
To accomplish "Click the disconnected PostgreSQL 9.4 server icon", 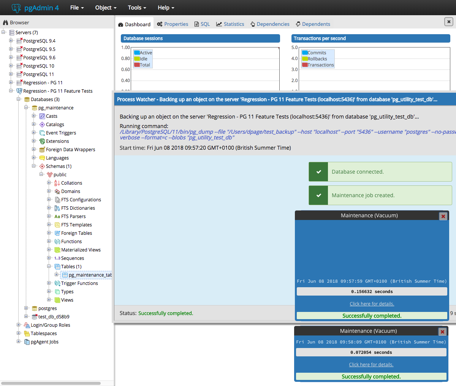I will (x=19, y=41).
